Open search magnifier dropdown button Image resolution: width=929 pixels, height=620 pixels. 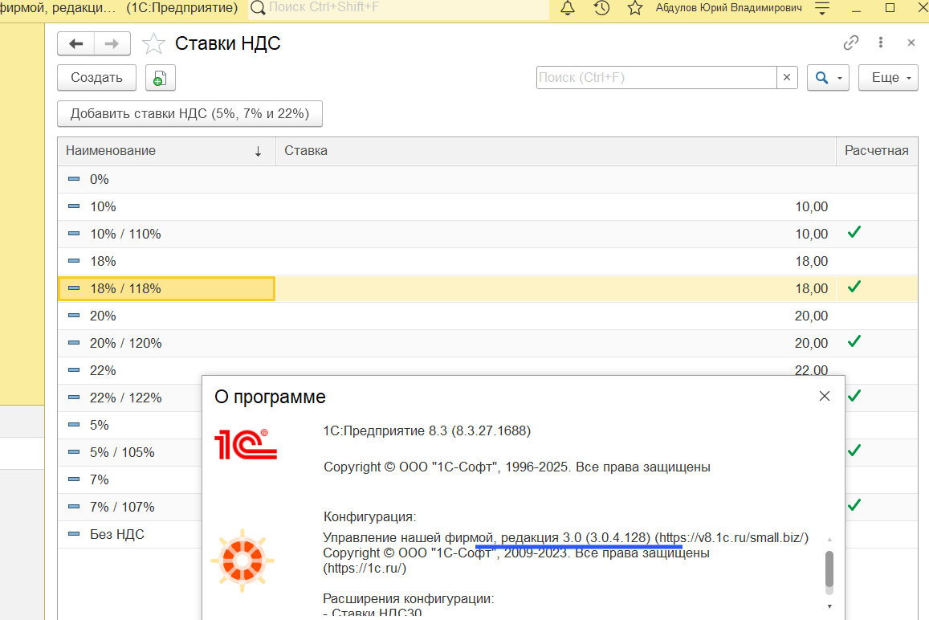[x=829, y=78]
